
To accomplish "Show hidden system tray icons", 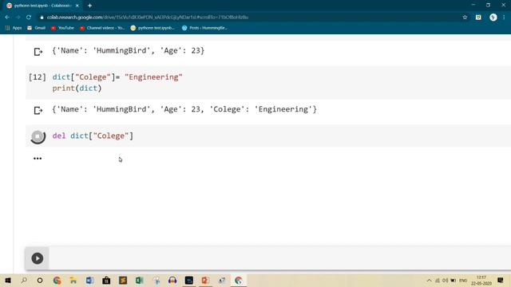I will point(430,280).
